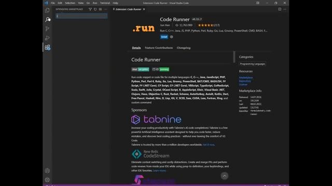Open editor more actions ellipsis

[285, 9]
